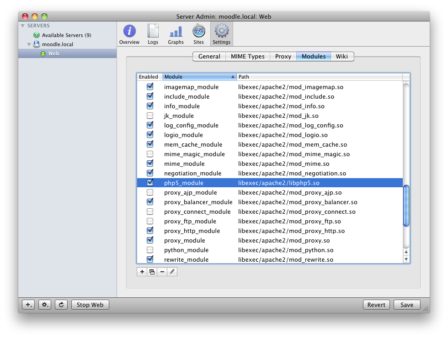Open the Logs toolbar pane
Screen dimensions: 448x338
(153, 34)
